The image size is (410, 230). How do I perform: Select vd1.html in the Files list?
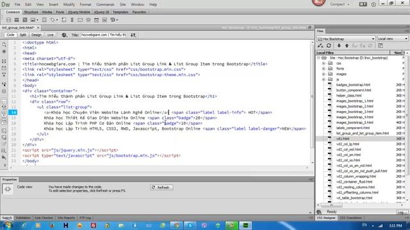(x=343, y=139)
